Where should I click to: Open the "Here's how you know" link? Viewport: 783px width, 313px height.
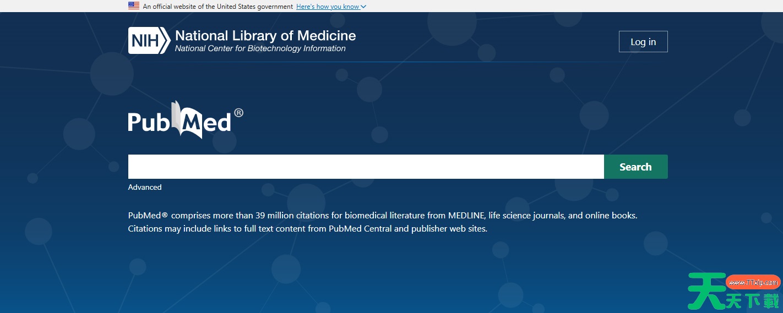pos(328,7)
